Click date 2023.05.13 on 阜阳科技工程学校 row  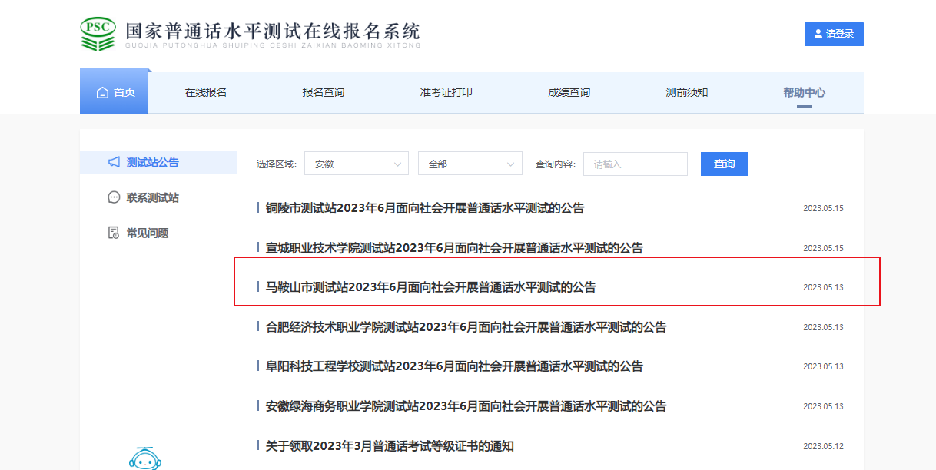click(823, 366)
